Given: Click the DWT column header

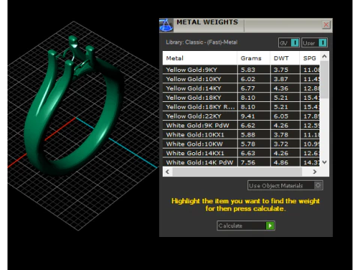Looking at the screenshot, I should [x=285, y=58].
